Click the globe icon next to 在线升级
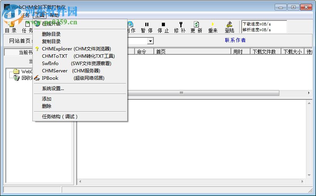 tap(37, 23)
